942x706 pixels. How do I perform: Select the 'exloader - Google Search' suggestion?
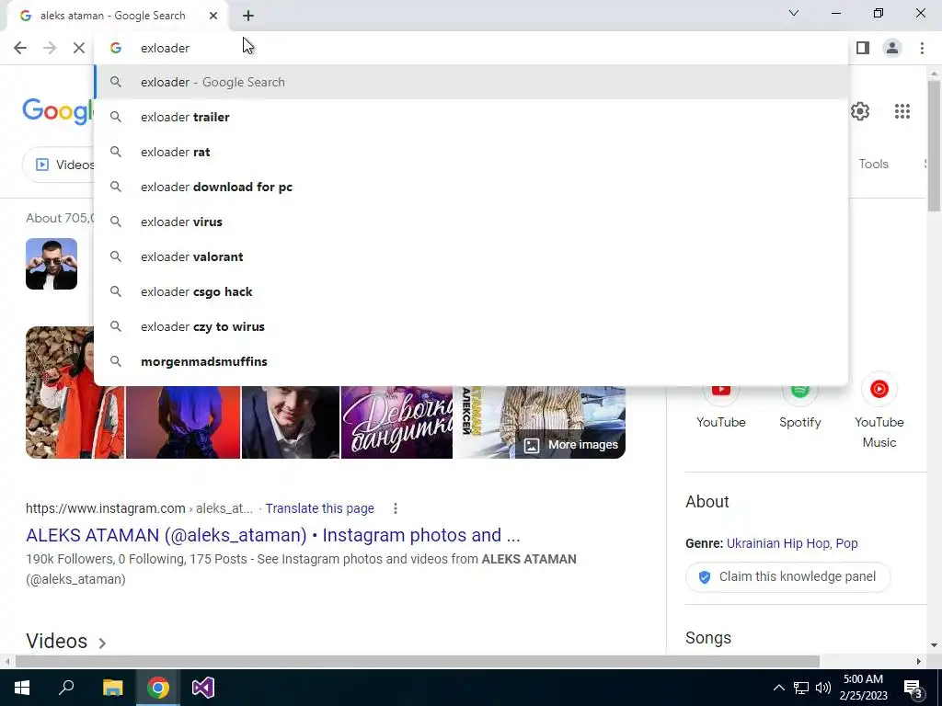tap(471, 82)
